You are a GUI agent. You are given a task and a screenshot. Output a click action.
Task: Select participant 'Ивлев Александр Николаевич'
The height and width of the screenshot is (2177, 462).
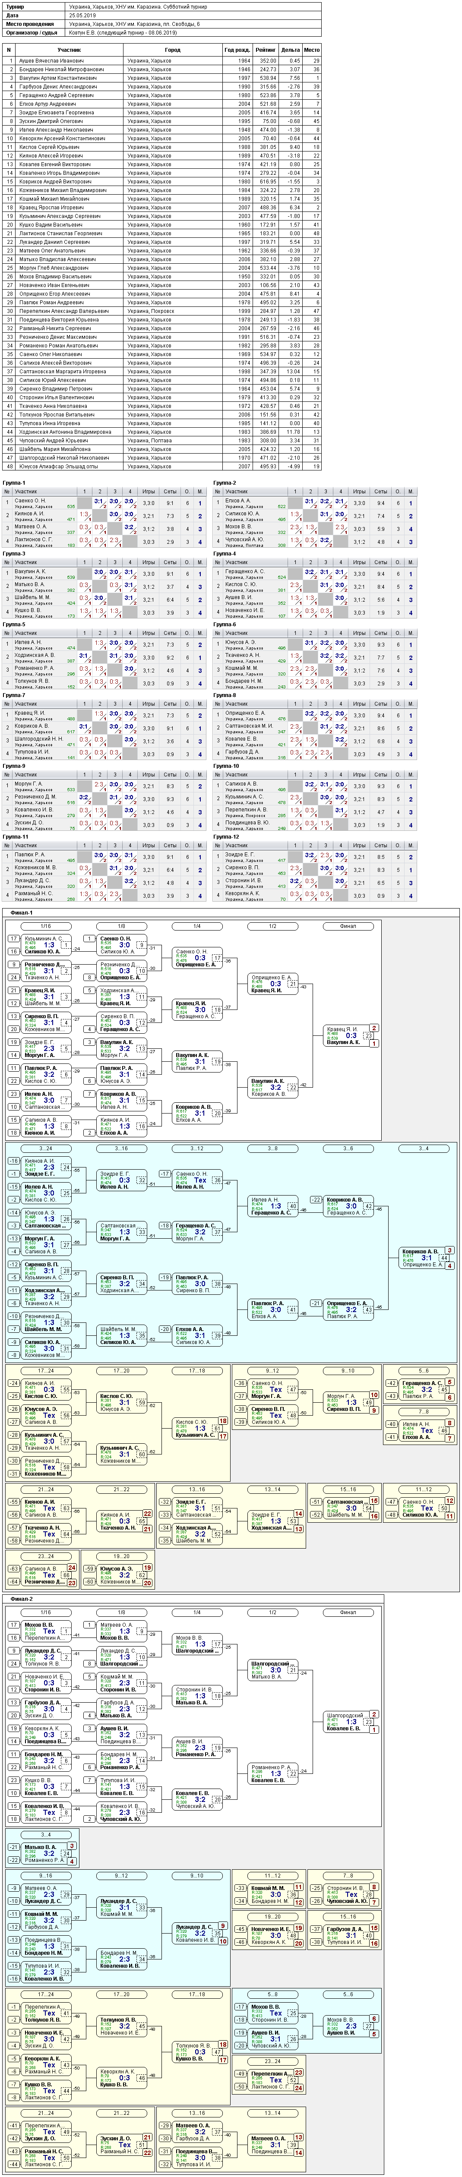(x=56, y=130)
